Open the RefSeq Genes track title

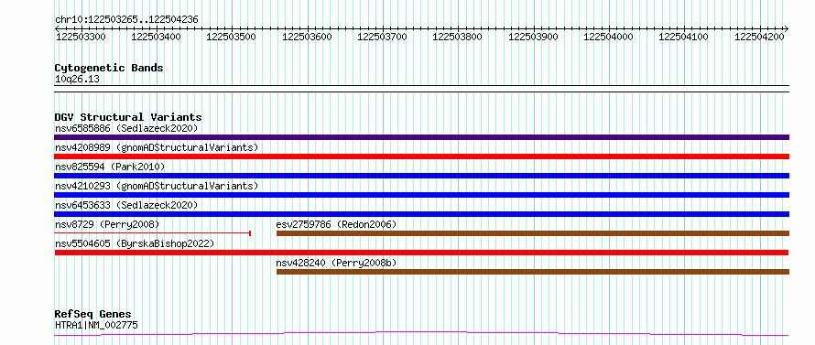[x=93, y=315]
